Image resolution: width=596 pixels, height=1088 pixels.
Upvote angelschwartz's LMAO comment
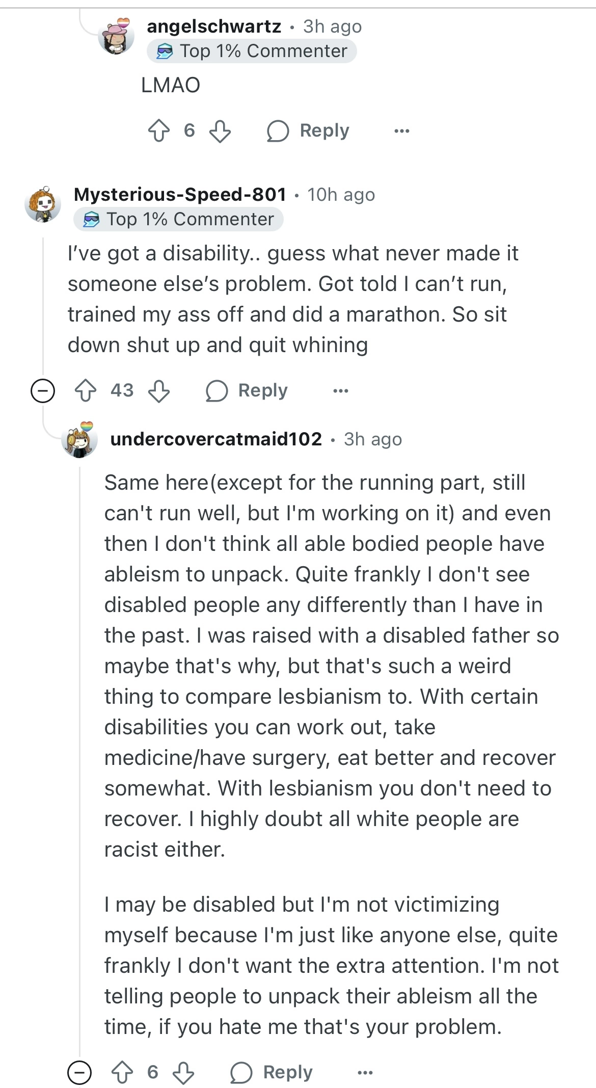tap(158, 130)
